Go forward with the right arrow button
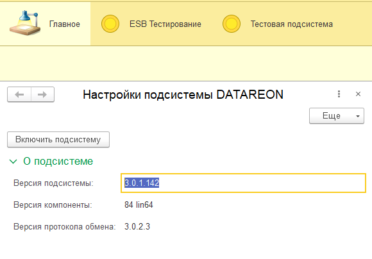The image size is (372, 259). [42, 94]
